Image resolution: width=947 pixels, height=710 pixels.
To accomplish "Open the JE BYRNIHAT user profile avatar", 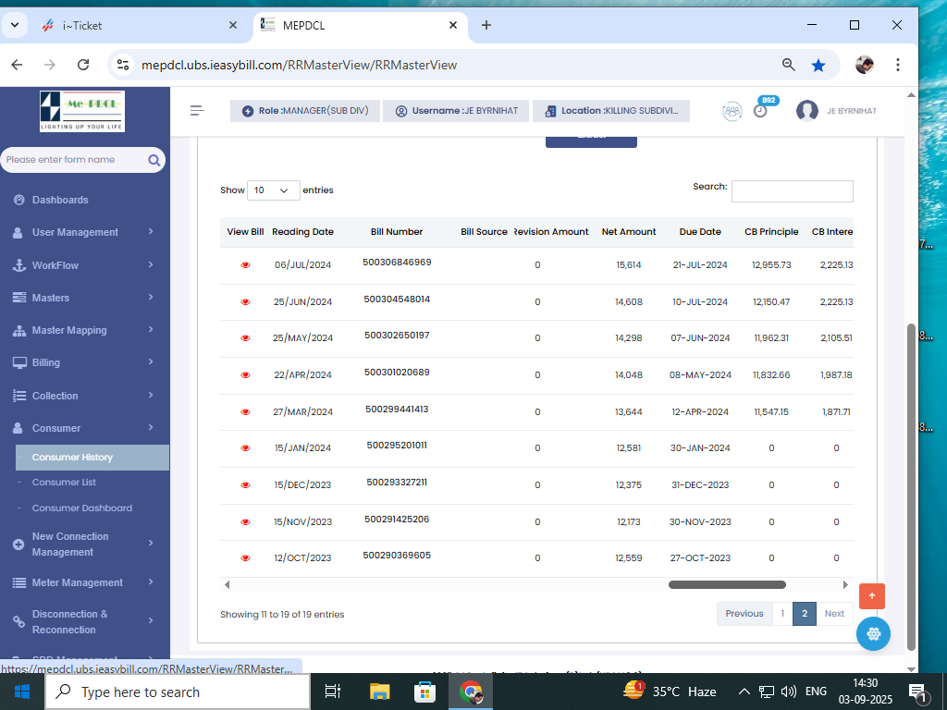I will [x=807, y=111].
